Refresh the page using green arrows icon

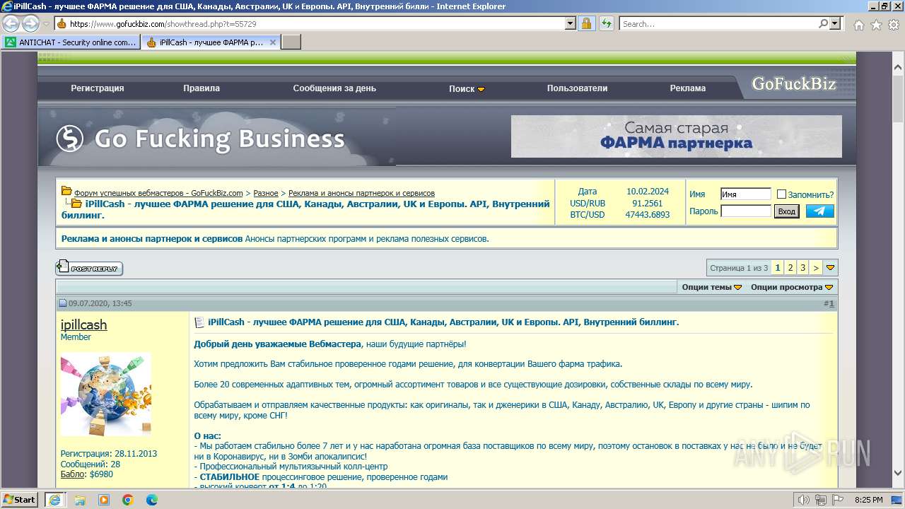606,23
